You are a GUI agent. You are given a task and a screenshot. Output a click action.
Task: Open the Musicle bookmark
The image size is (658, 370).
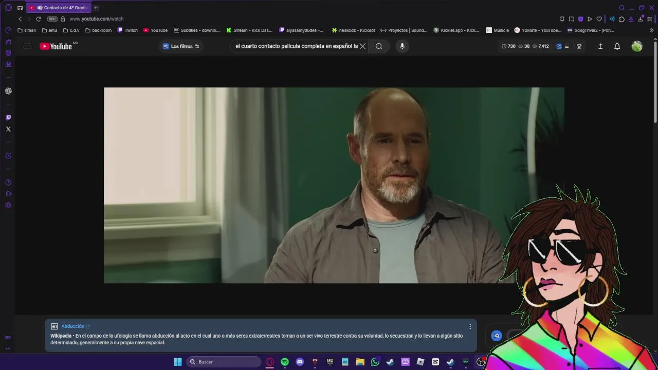coord(498,30)
